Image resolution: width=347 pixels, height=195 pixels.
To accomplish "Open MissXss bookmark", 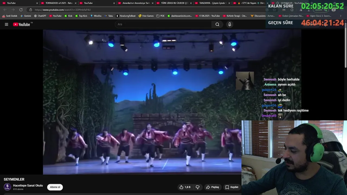I will [x=96, y=16].
